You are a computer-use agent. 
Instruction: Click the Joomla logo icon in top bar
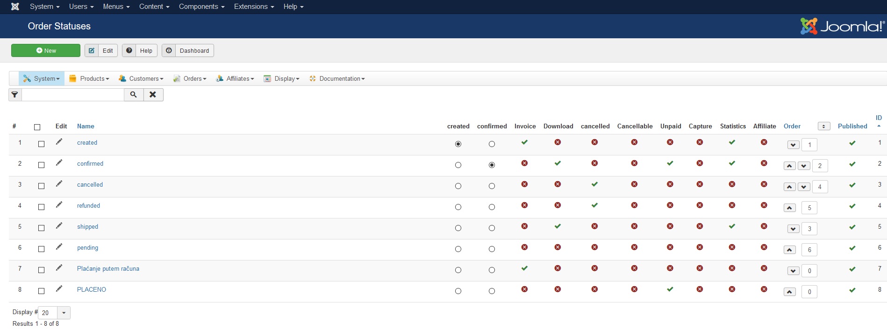(x=15, y=7)
